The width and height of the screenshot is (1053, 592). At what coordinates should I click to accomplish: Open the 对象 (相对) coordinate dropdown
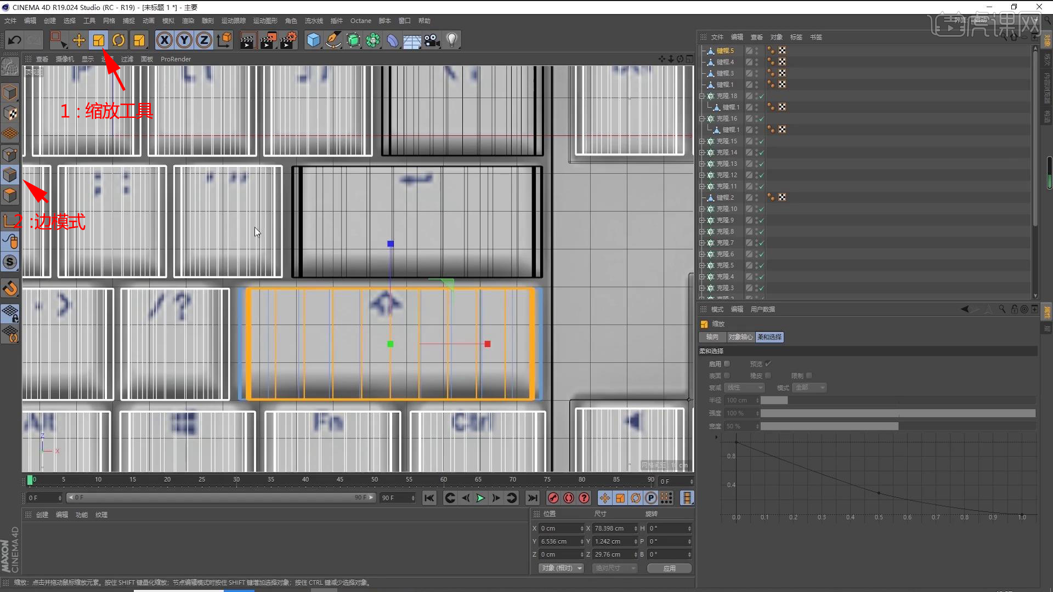pyautogui.click(x=561, y=568)
